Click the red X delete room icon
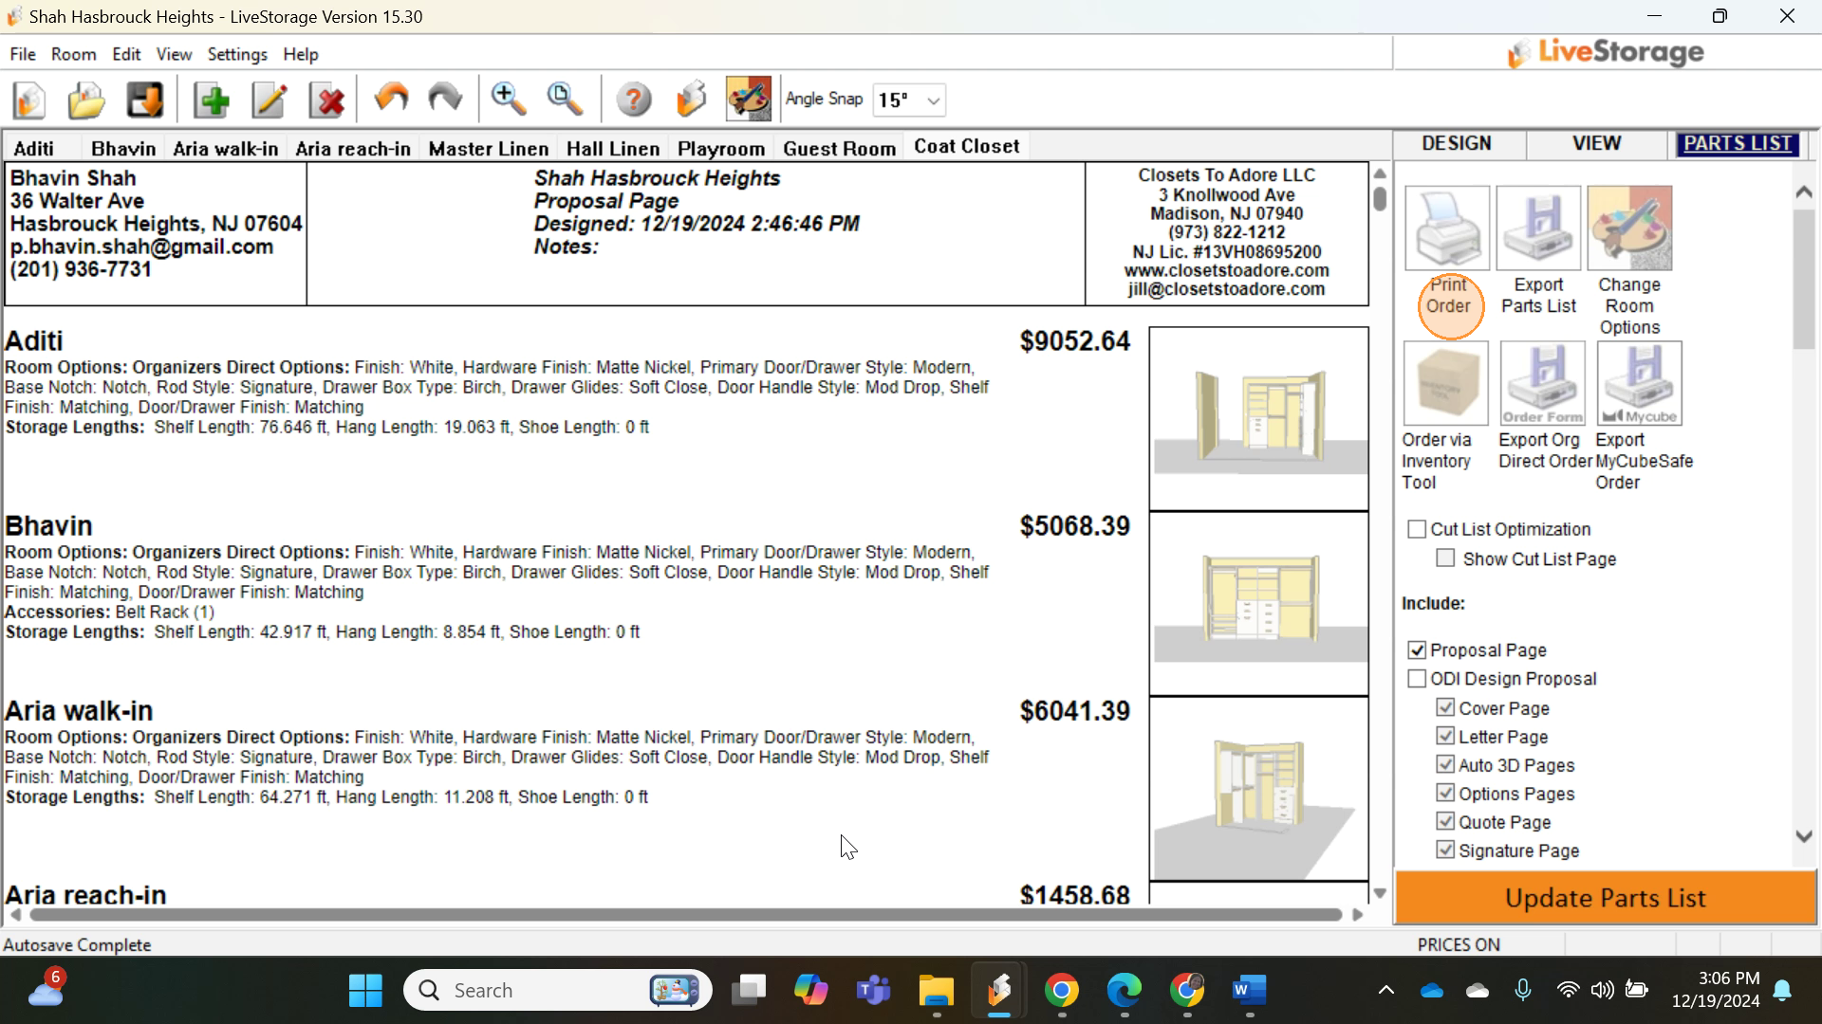 point(328,100)
